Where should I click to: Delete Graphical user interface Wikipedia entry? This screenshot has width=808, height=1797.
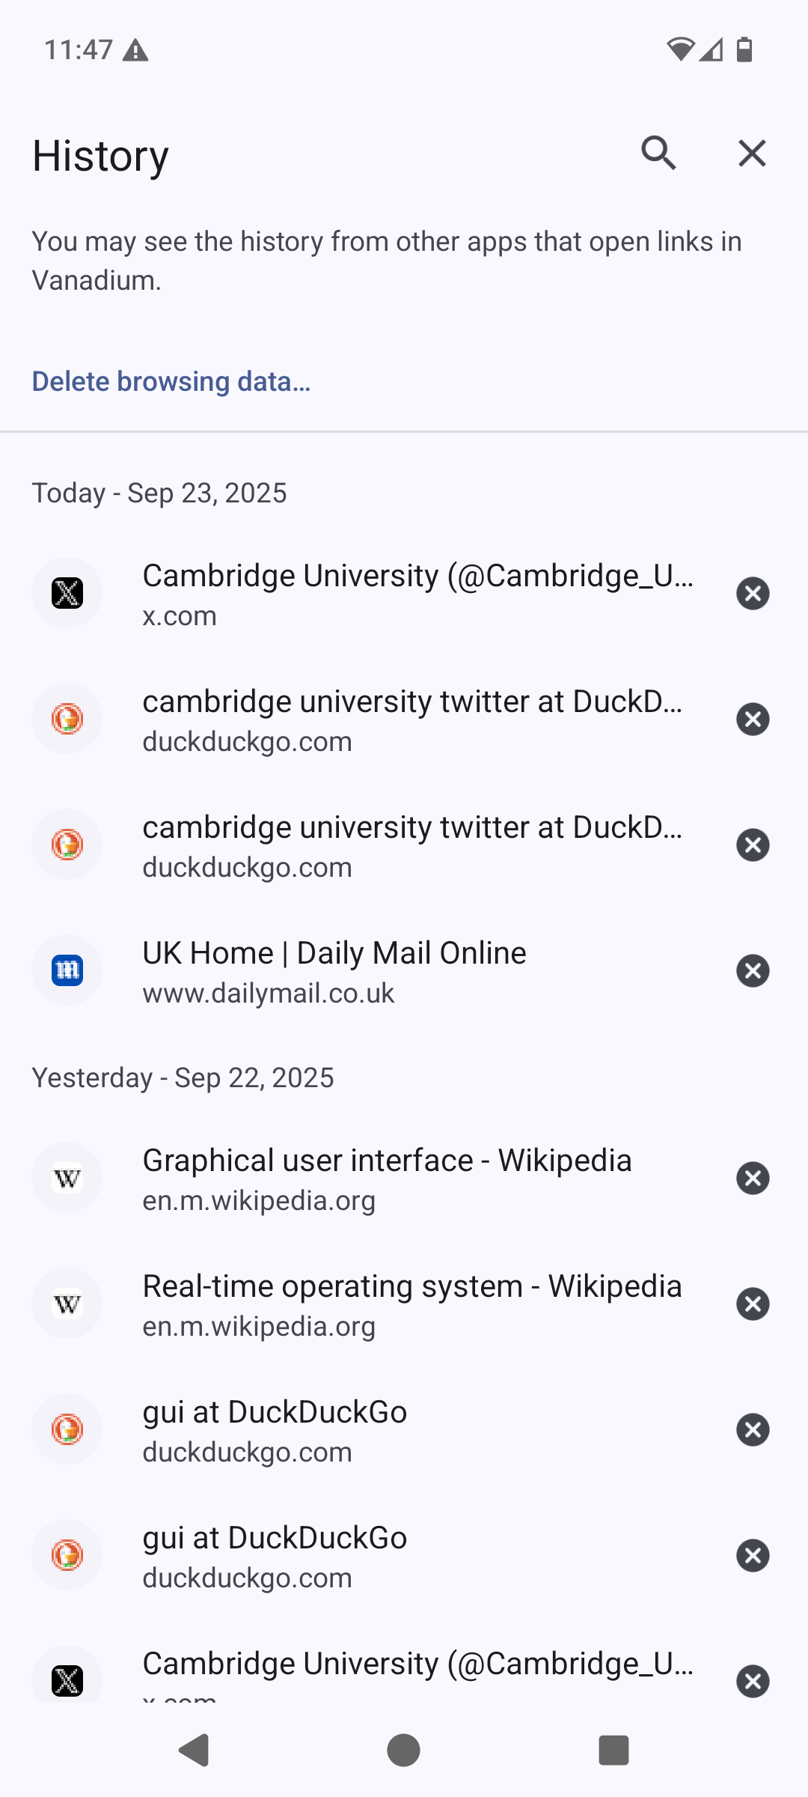click(x=753, y=1179)
